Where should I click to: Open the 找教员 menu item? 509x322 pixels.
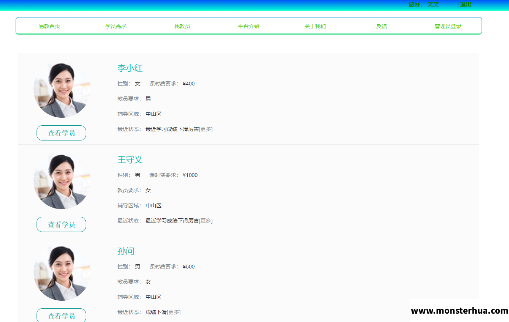[182, 26]
